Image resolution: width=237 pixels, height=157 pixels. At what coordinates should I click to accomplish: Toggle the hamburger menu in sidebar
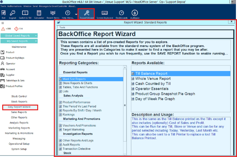(x=2, y=23)
